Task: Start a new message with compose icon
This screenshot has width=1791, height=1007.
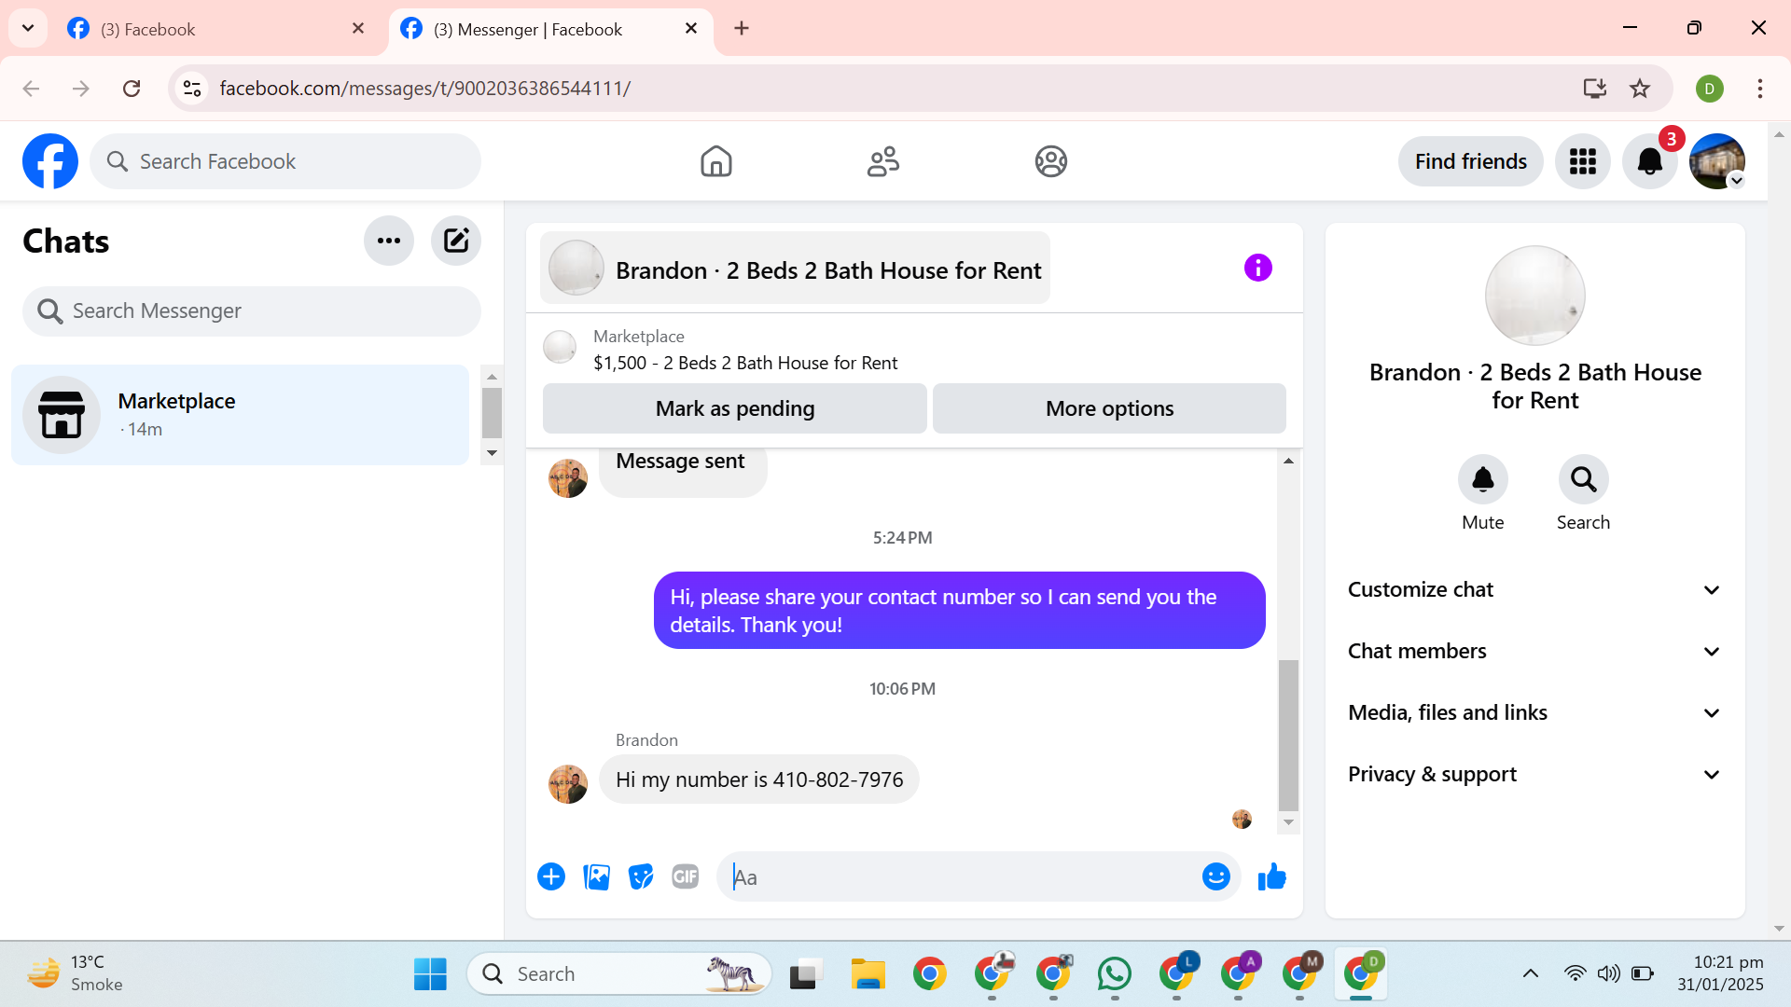Action: [x=456, y=241]
